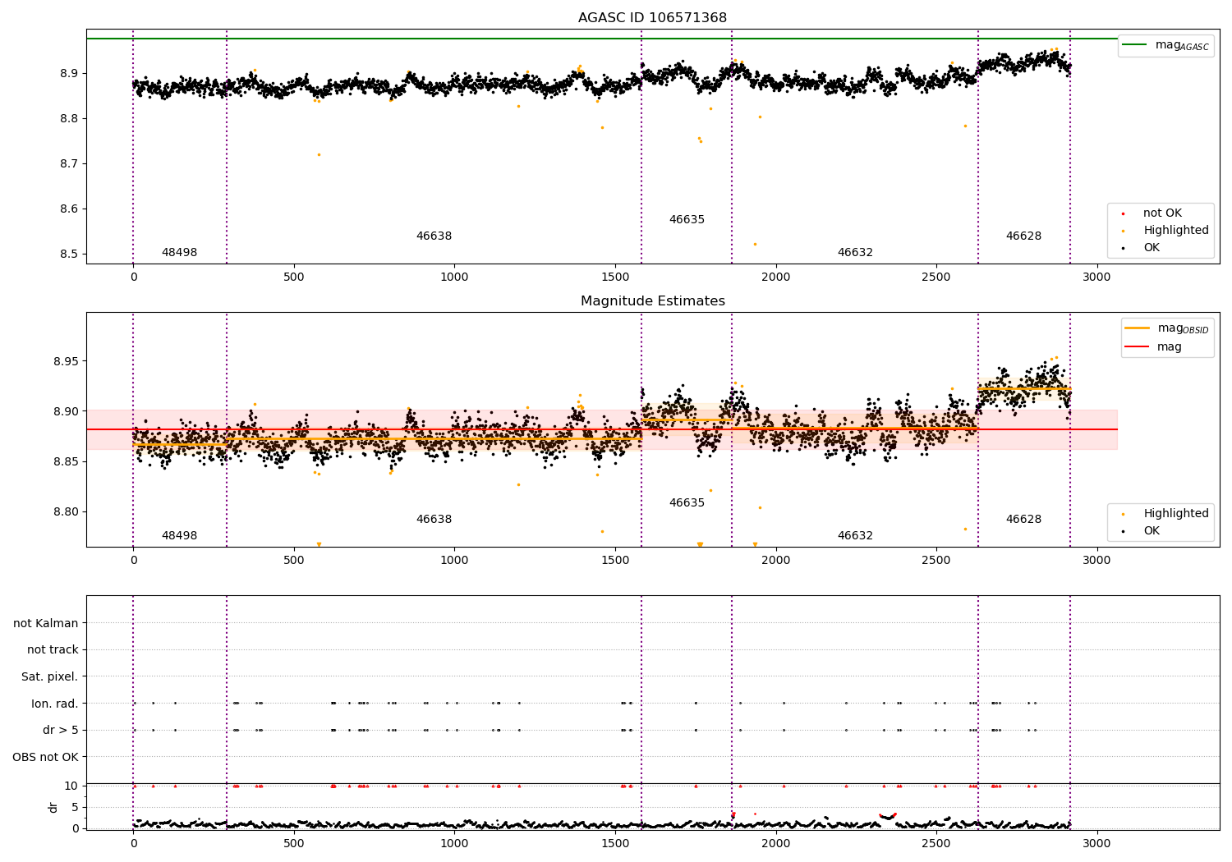This screenshot has width=1232, height=862.
Task: Click the OBSID label 46632 in the middle plot
Action: [x=855, y=536]
